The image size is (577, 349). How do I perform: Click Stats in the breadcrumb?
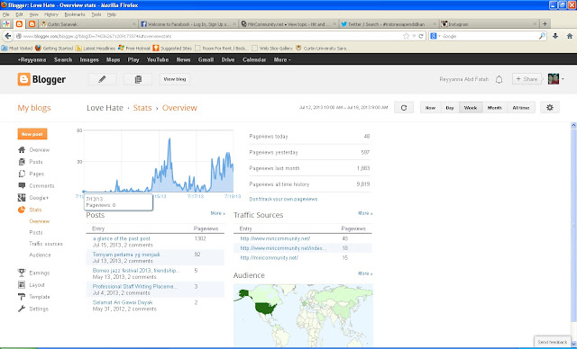(142, 108)
